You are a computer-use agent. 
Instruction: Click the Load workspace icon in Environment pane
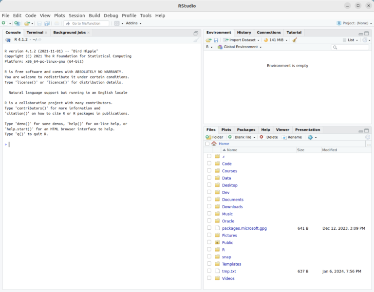pyautogui.click(x=209, y=40)
